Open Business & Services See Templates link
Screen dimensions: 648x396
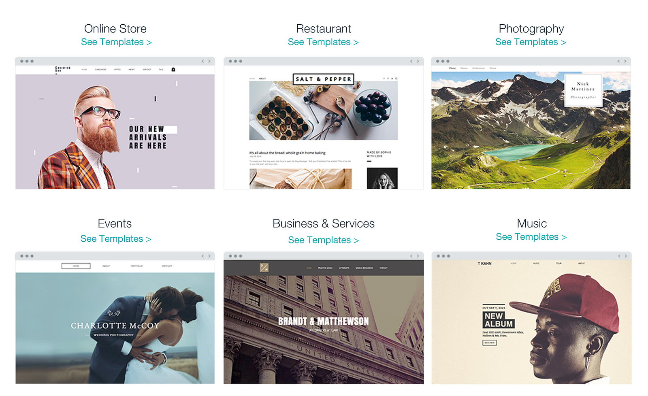pyautogui.click(x=324, y=240)
